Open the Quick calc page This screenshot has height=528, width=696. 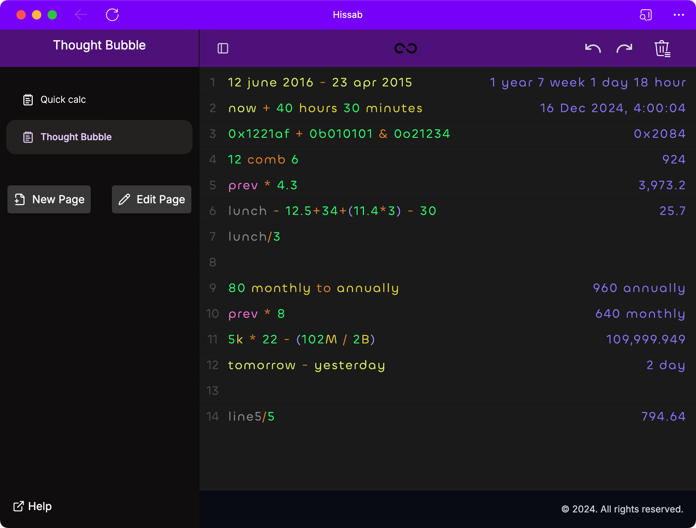(63, 100)
